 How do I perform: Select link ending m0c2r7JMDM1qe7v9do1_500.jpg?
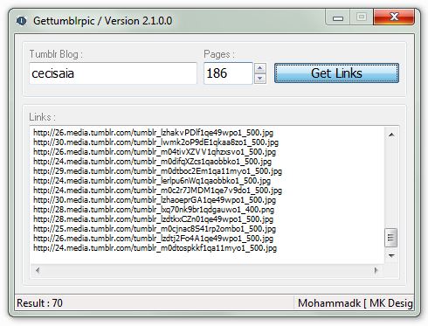[x=157, y=191]
